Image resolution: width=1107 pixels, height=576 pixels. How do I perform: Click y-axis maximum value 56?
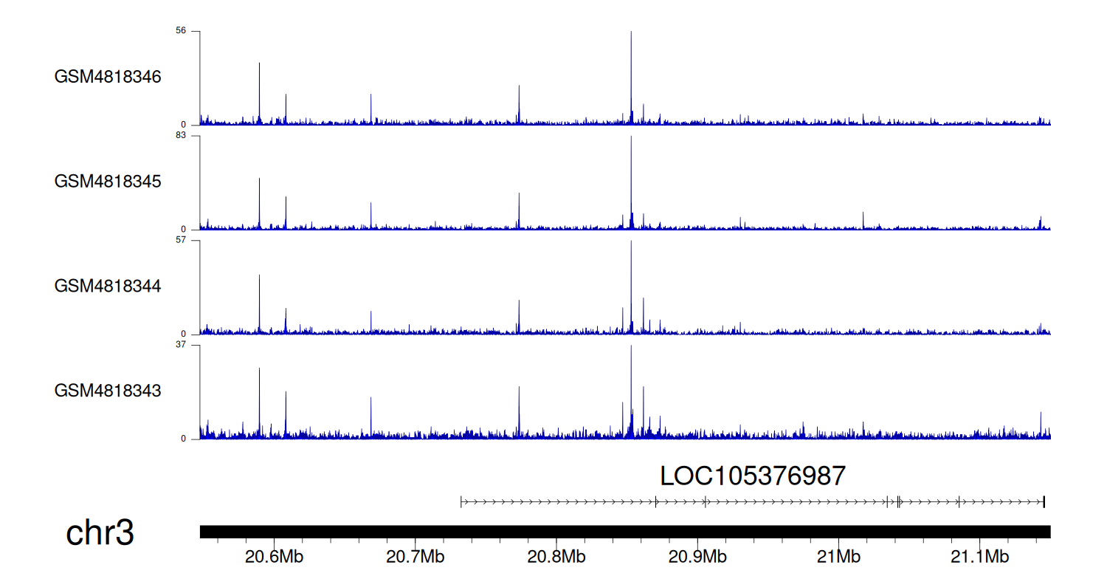(181, 31)
